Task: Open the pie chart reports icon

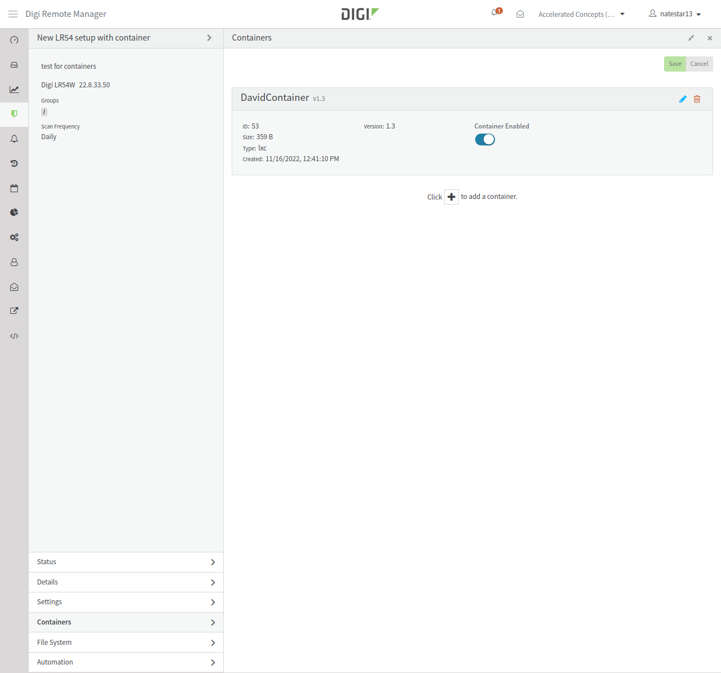Action: 14,212
